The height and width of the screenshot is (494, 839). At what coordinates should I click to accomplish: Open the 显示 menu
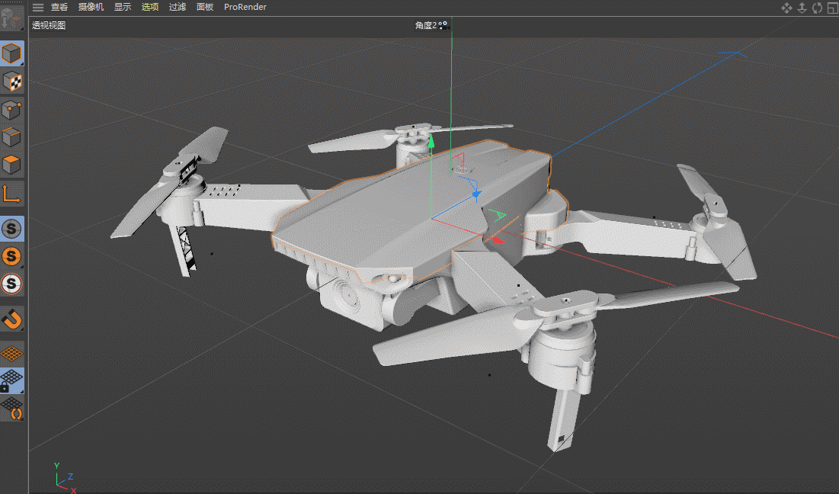(123, 7)
